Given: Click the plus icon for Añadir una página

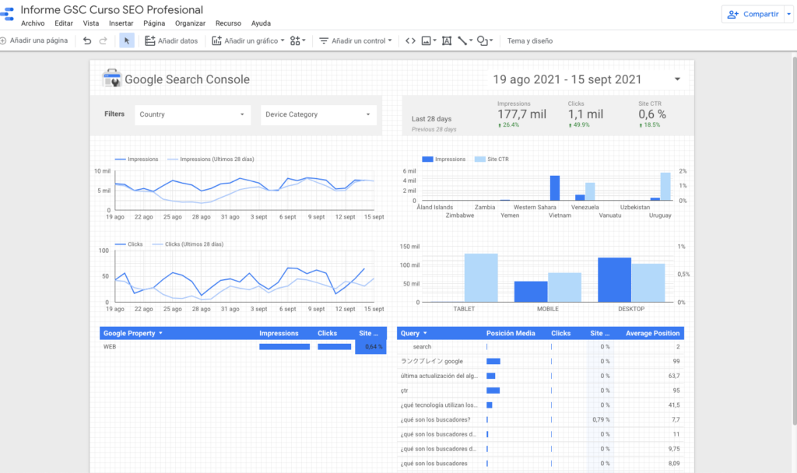Looking at the screenshot, I should [3, 40].
